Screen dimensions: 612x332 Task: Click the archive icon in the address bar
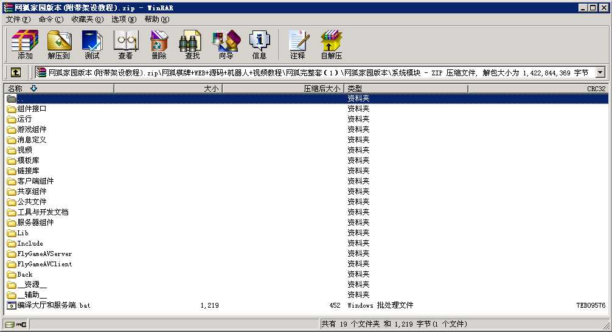(x=41, y=72)
